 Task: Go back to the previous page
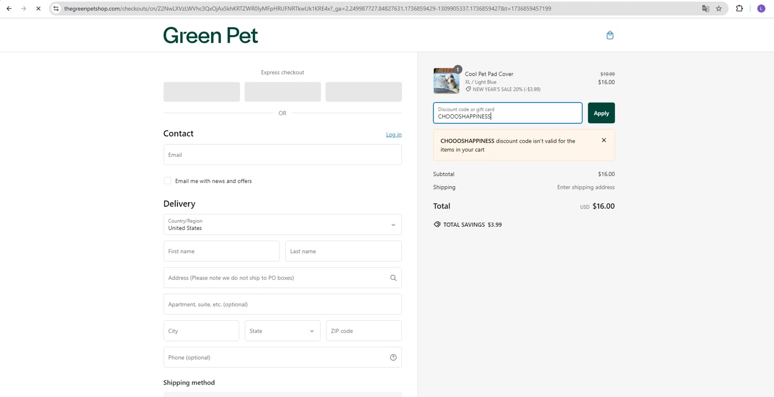click(x=9, y=8)
